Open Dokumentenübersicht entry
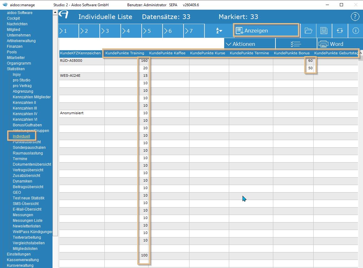Viewport: 363px width, 268px height. [x=32, y=164]
